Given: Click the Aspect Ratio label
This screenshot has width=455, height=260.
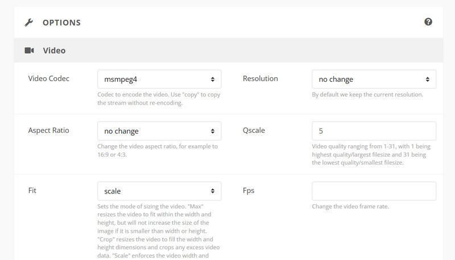Looking at the screenshot, I should [49, 131].
